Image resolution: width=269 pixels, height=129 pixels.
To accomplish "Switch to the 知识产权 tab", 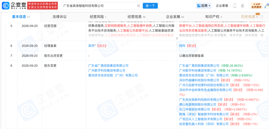I will tap(213, 17).
